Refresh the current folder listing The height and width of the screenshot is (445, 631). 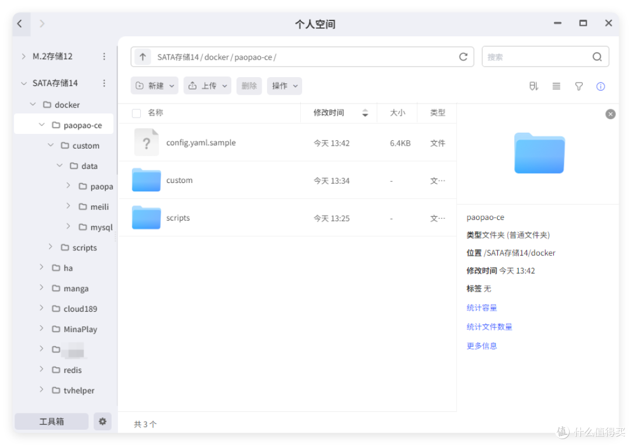pyautogui.click(x=463, y=57)
